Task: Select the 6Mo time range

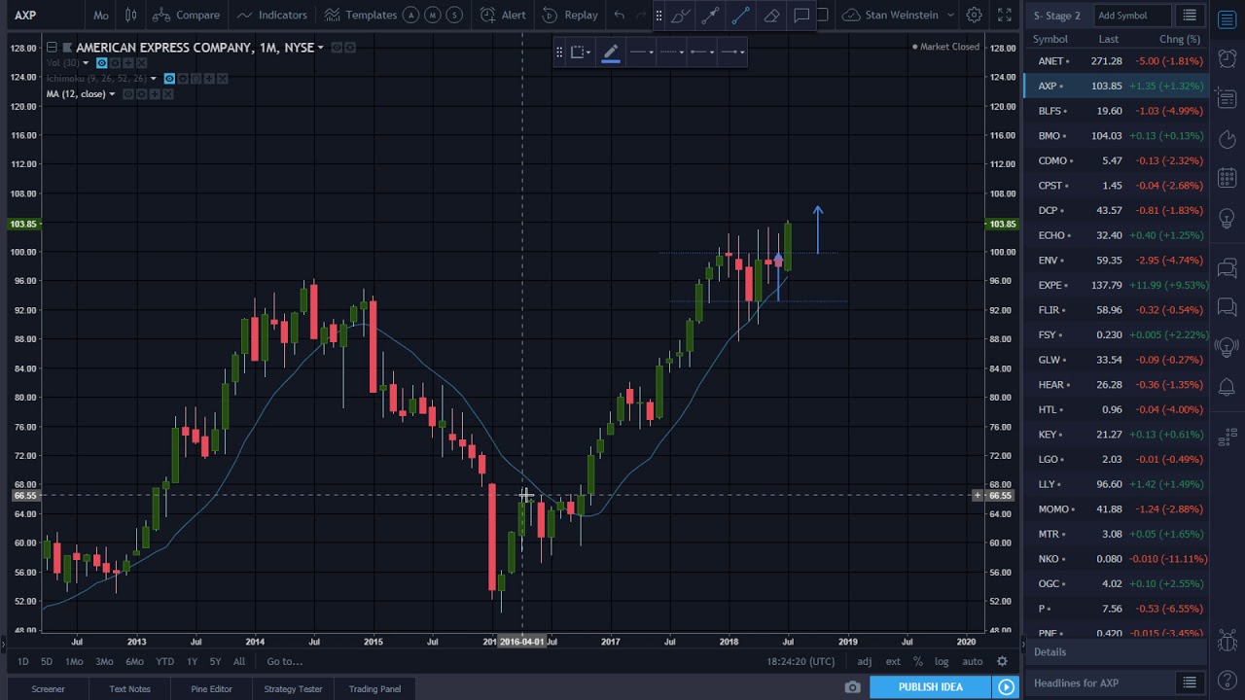Action: [134, 661]
